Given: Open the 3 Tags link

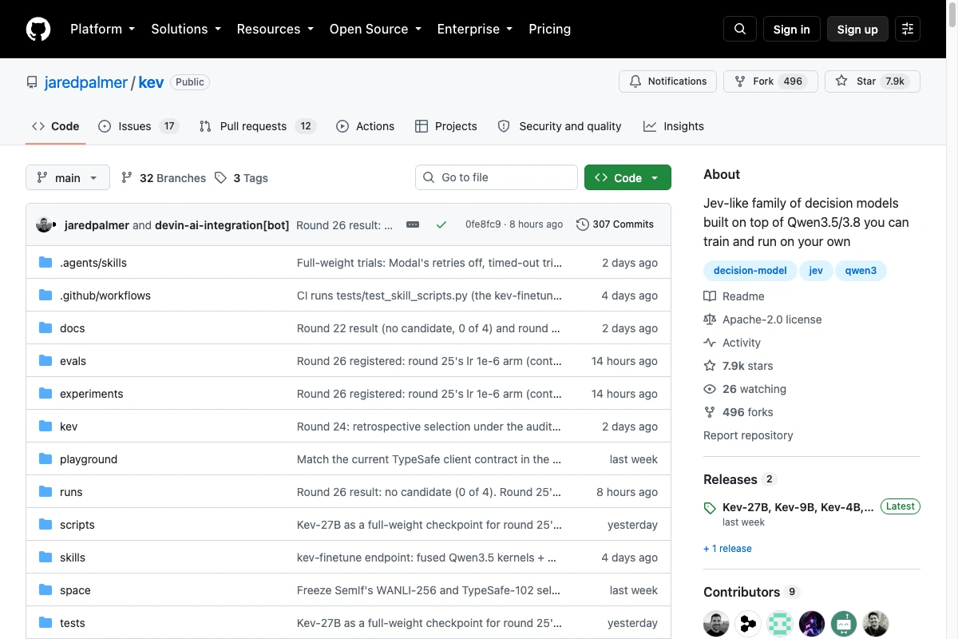Looking at the screenshot, I should point(242,177).
